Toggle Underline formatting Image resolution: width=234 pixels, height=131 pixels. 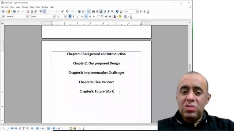pyautogui.click(x=77, y=16)
